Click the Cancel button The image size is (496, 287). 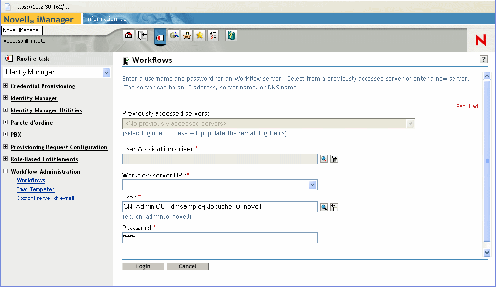coord(188,266)
